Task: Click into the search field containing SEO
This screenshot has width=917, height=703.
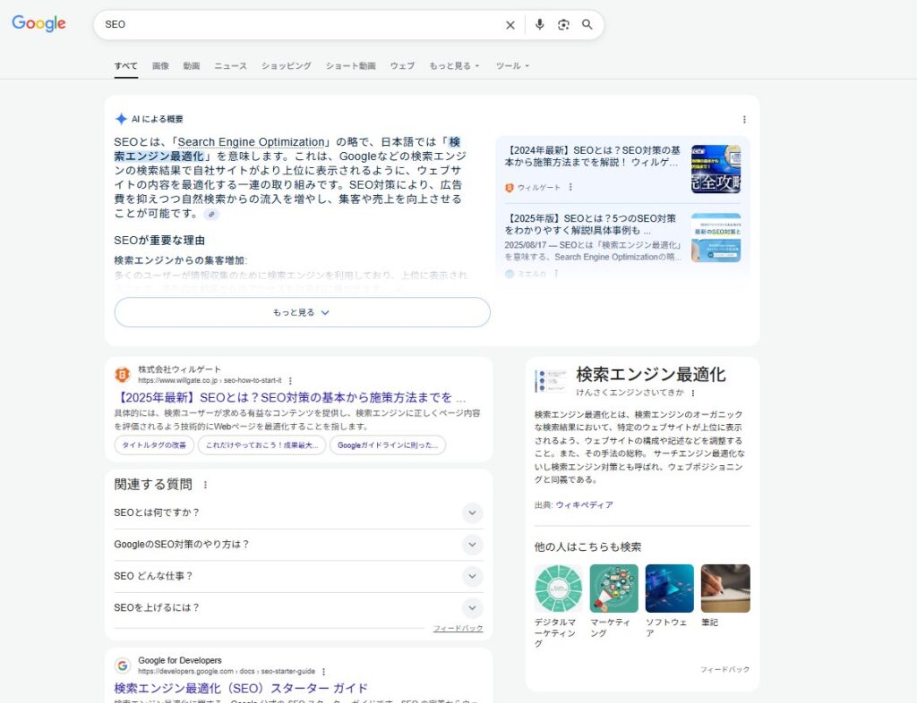Action: 296,25
